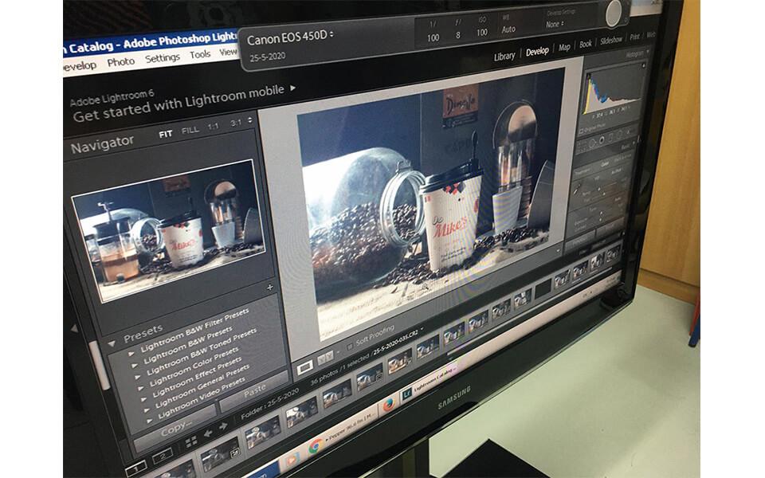The image size is (765, 478).
Task: Open Firefox from the taskbar
Action: 388,405
